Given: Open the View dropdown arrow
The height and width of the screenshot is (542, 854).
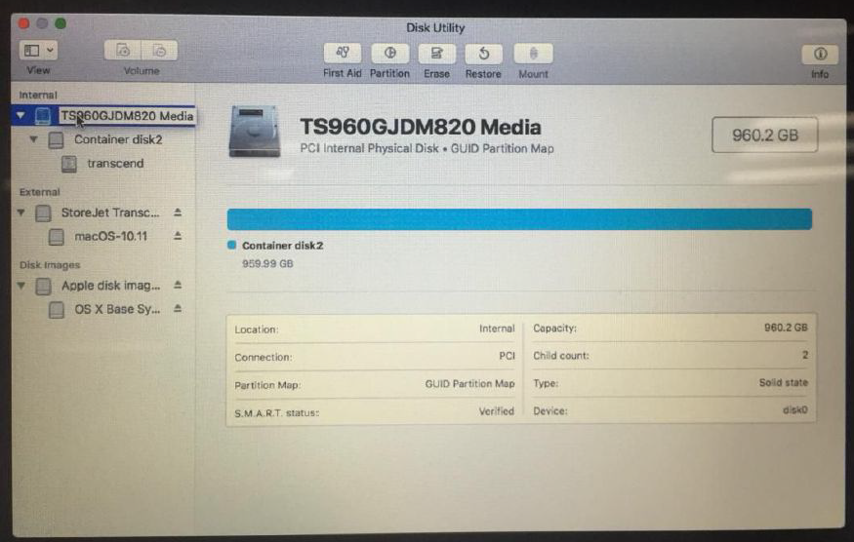Looking at the screenshot, I should (x=50, y=51).
